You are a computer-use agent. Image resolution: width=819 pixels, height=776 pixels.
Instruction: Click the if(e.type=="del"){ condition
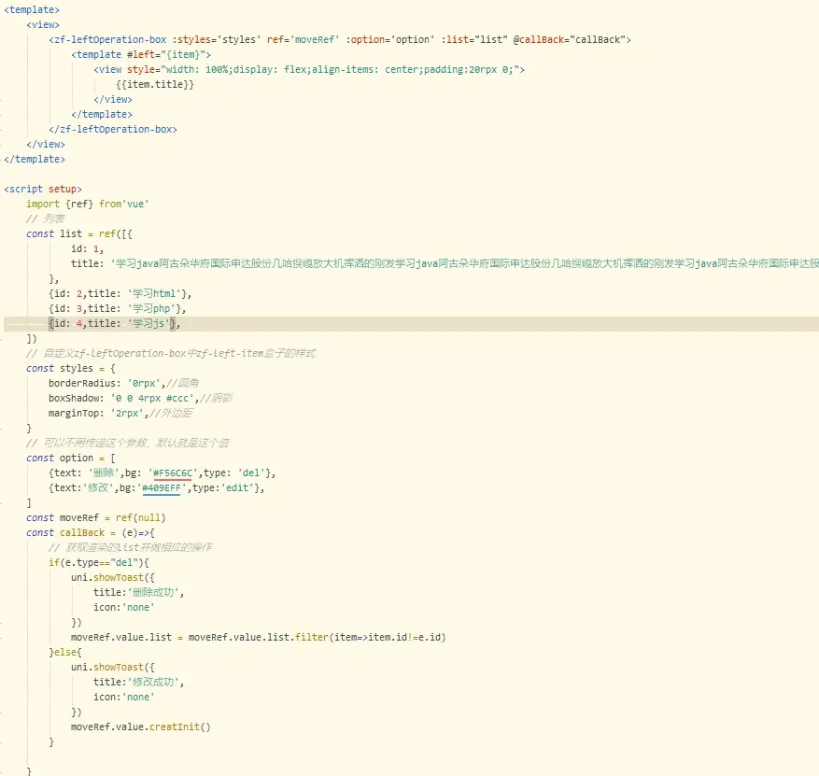tap(99, 563)
